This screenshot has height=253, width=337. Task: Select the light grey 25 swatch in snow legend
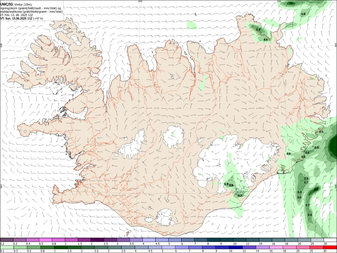(x=317, y=240)
